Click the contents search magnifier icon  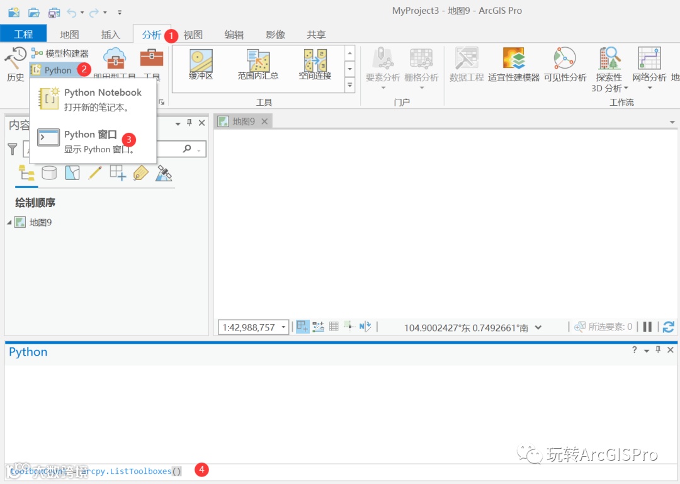click(x=187, y=149)
